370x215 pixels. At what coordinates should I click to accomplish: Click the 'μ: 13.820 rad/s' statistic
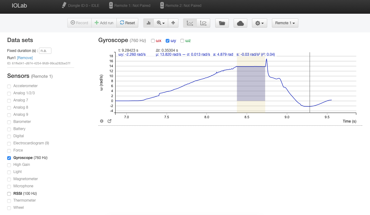point(168,54)
